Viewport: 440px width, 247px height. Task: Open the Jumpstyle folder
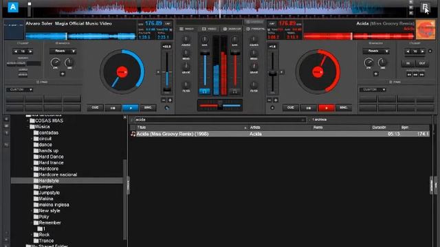point(47,193)
